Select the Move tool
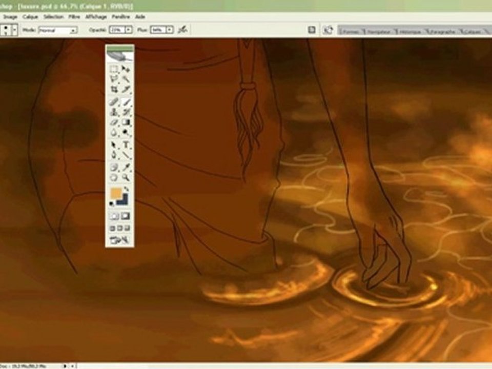The width and height of the screenshot is (492, 369). point(126,69)
